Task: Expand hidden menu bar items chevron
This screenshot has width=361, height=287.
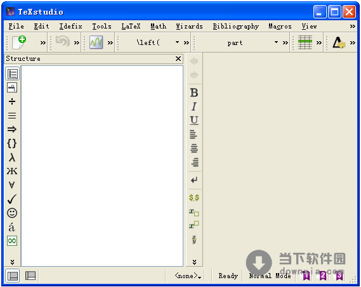Action: 353,26
